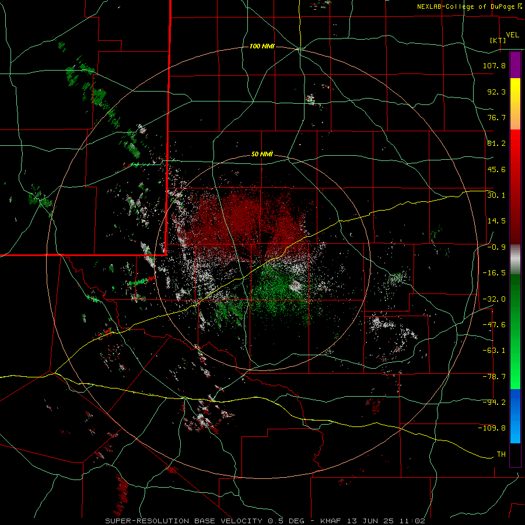Click the -94.2 legend value

(494, 402)
